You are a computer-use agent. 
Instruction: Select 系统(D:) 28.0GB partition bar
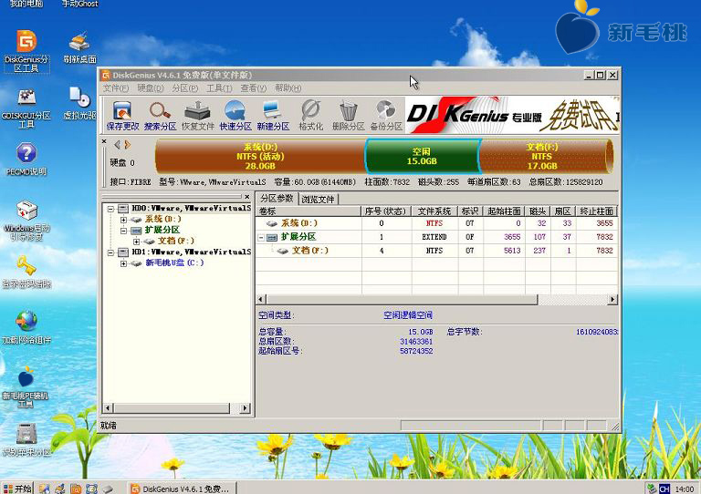pyautogui.click(x=260, y=156)
